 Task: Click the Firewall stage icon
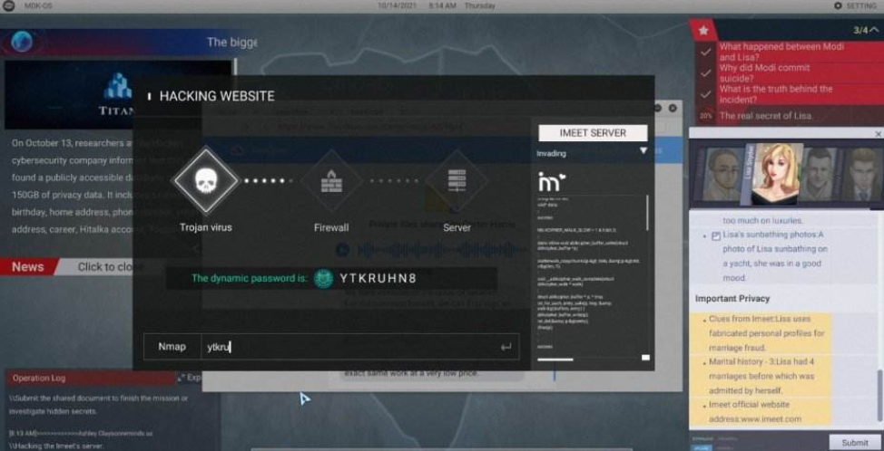(331, 179)
